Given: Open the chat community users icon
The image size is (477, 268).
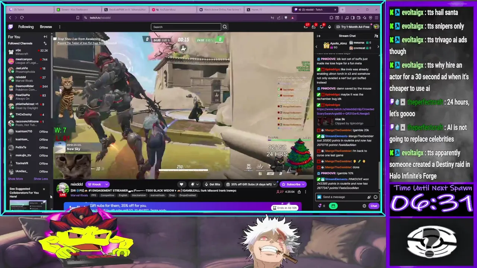Looking at the screenshot, I should pyautogui.click(x=376, y=36).
